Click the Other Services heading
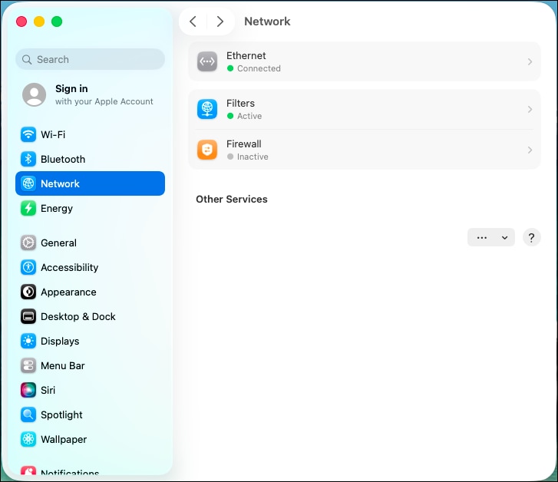 [232, 199]
